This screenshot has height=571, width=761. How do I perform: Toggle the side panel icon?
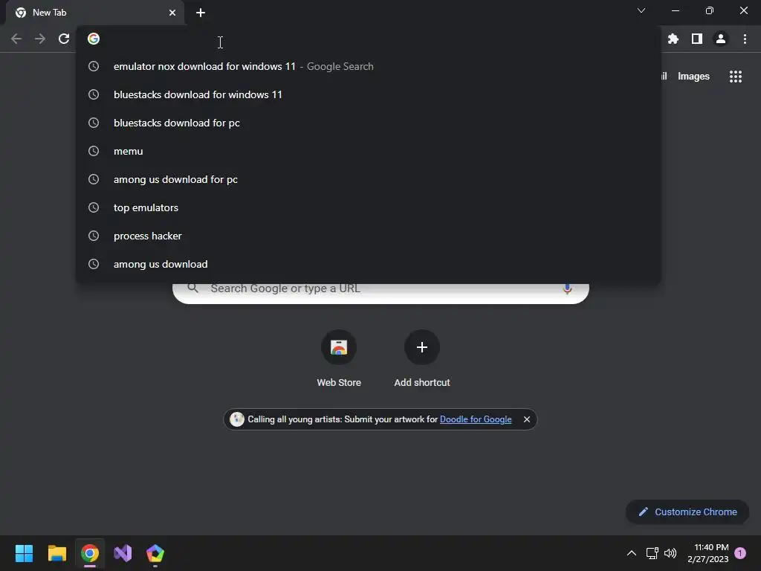coord(697,39)
